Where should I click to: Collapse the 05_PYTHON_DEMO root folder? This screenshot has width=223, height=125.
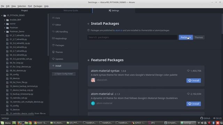(2, 15)
